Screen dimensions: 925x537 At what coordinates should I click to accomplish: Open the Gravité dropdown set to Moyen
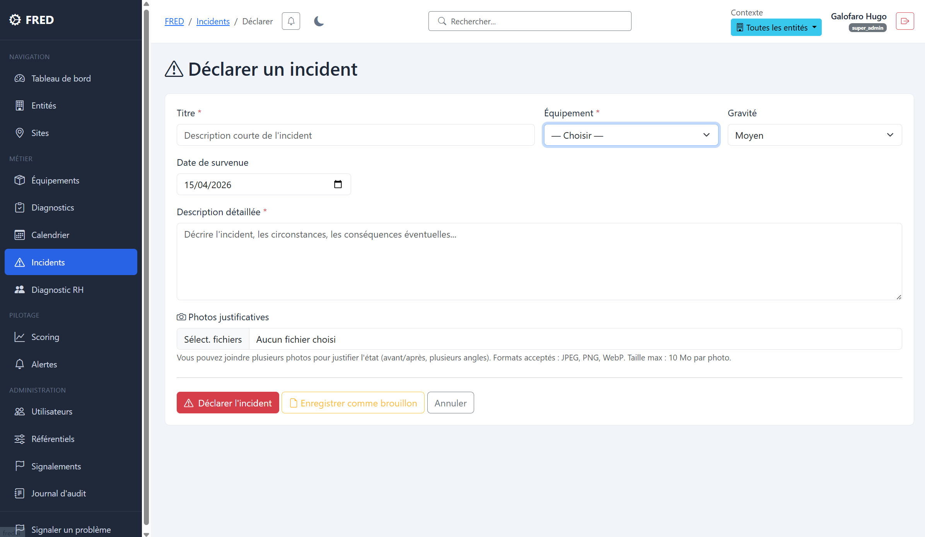pyautogui.click(x=814, y=135)
